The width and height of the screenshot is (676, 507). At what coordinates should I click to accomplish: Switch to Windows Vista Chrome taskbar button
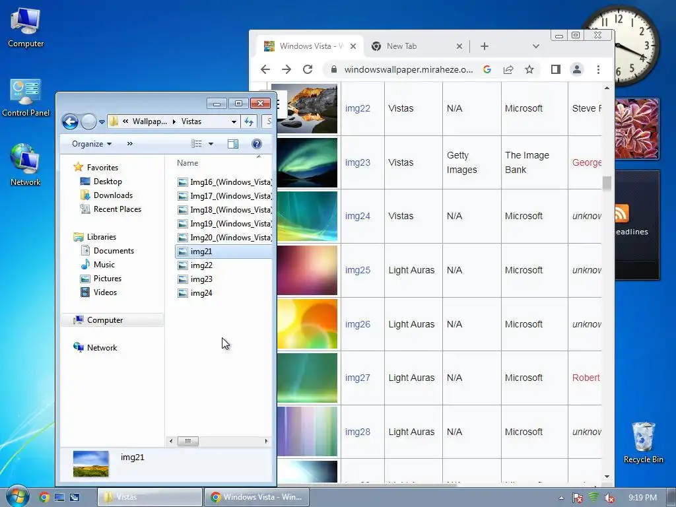[258, 497]
